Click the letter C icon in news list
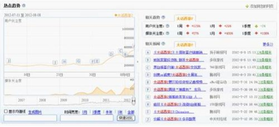279x127 pixels. 148,67
